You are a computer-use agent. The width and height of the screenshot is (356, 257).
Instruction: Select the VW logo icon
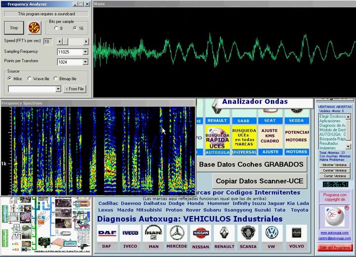click(x=272, y=233)
